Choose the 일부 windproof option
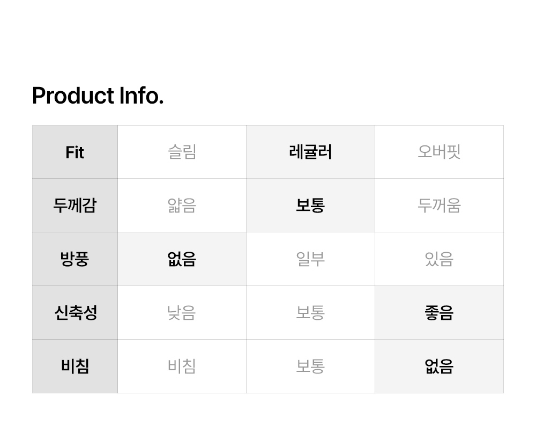Viewport: 536px width, 447px height. (310, 259)
